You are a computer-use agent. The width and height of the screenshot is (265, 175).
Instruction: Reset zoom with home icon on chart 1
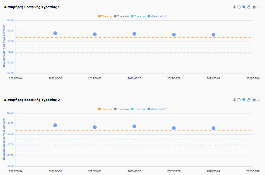(254, 7)
